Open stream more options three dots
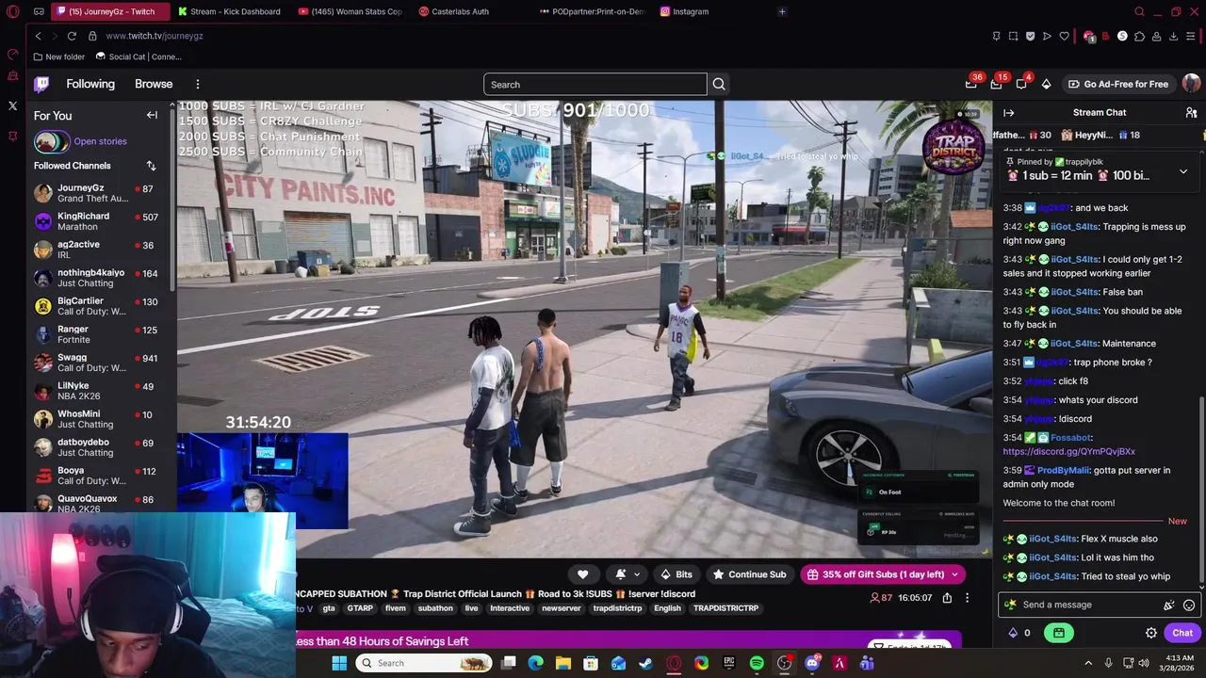The height and width of the screenshot is (678, 1206). coord(967,598)
